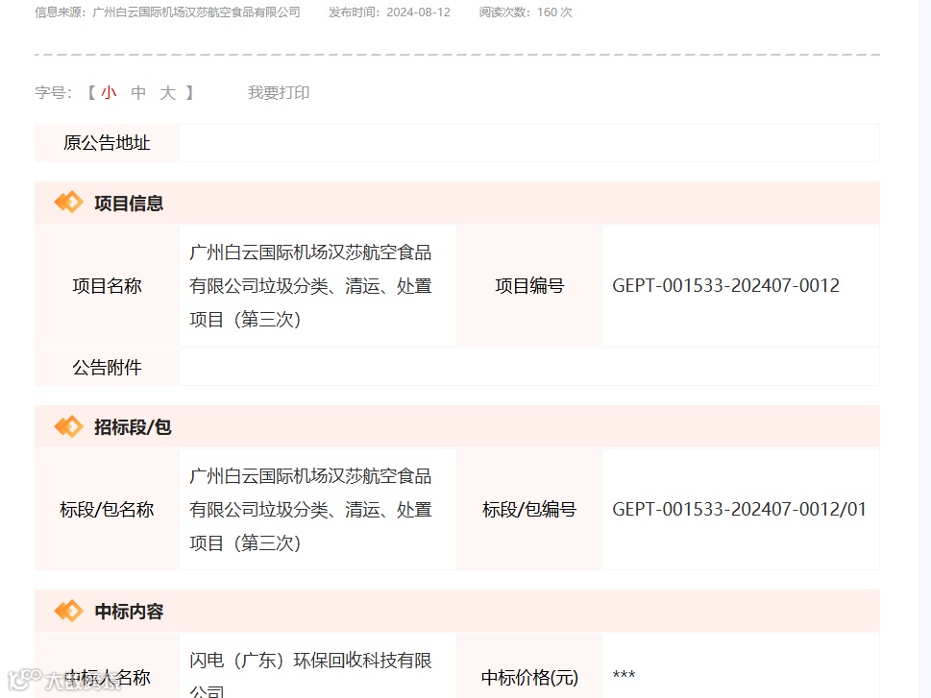Select the project name text under 项目名称
Viewport: 931px width, 698px height.
click(310, 286)
